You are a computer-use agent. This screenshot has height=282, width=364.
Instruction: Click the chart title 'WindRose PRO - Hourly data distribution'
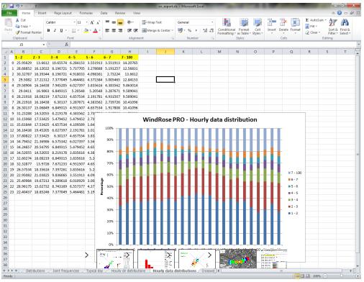coord(200,119)
